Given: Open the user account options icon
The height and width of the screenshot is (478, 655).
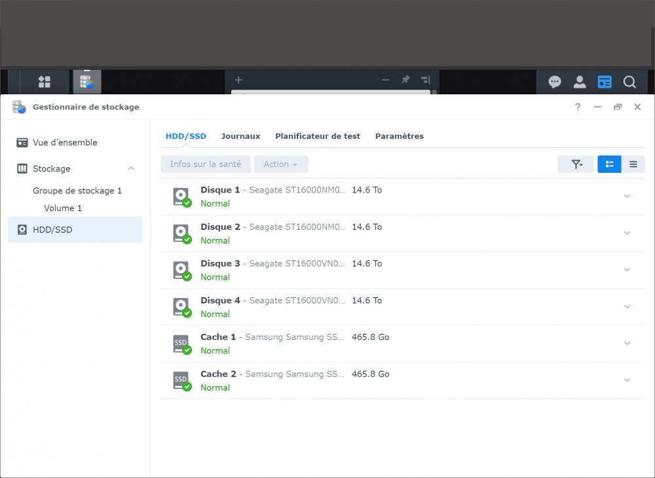Looking at the screenshot, I should 580,82.
